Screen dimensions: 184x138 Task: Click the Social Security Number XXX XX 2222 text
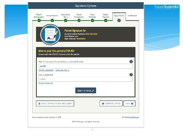81,34
